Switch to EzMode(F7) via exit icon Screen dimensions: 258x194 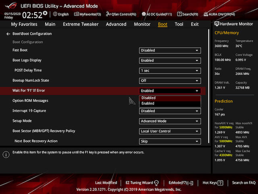(191, 183)
